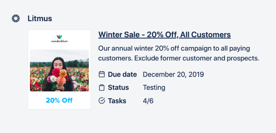This screenshot has height=133, width=276.
Task: Select the Status label
Action: (118, 88)
